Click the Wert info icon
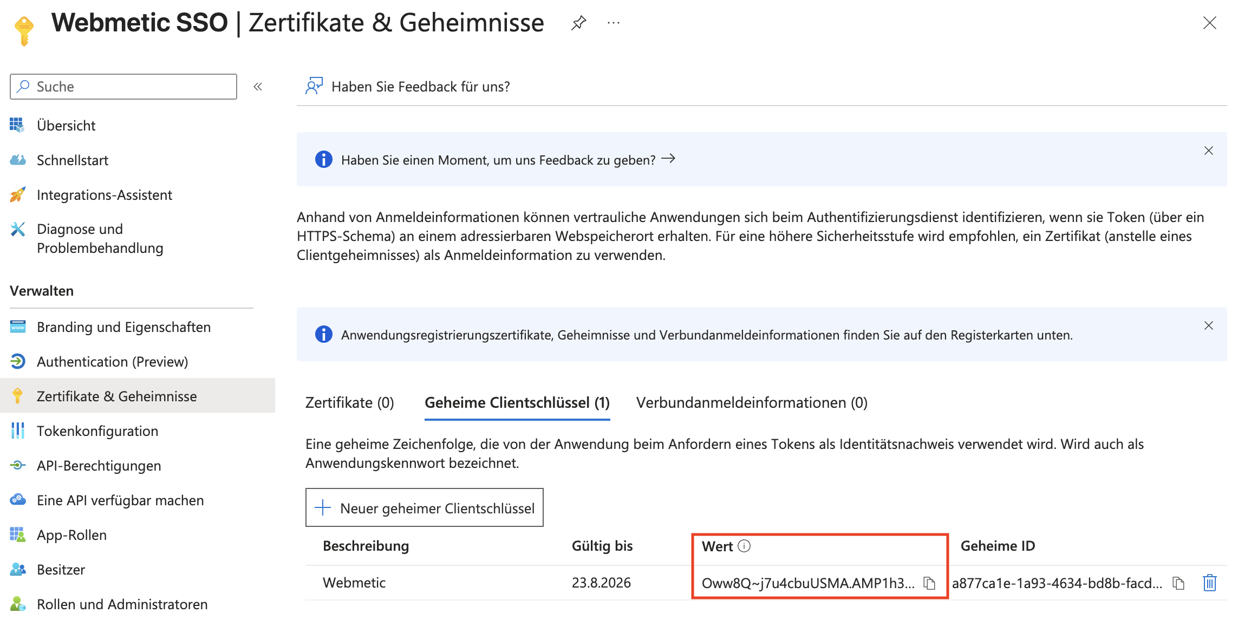 point(744,546)
